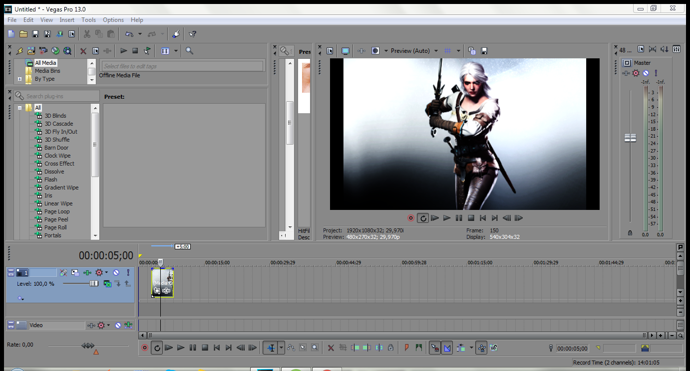Open the Preview (Auto) quality dropdown
Viewport: 690px width, 371px height.
click(436, 51)
